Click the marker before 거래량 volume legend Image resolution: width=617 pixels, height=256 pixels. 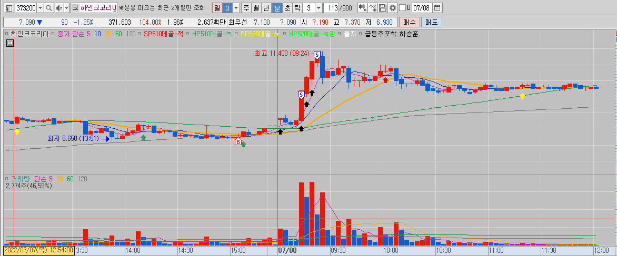click(x=7, y=179)
